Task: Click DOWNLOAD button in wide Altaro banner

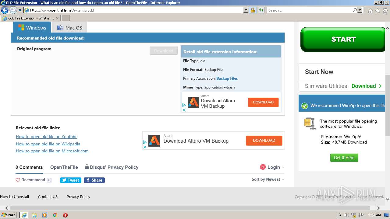Action: point(264,141)
